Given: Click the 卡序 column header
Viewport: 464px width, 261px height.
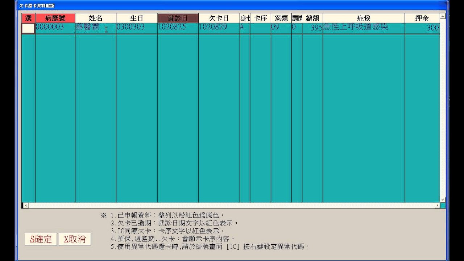Looking at the screenshot, I should (x=260, y=18).
